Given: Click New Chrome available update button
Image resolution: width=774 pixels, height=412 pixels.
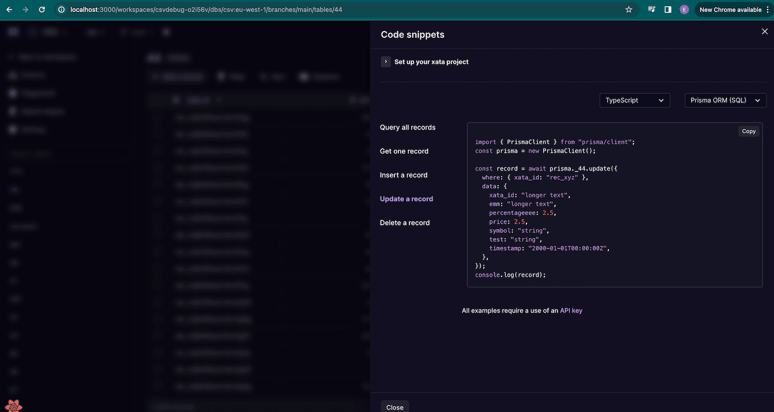Looking at the screenshot, I should coord(730,10).
